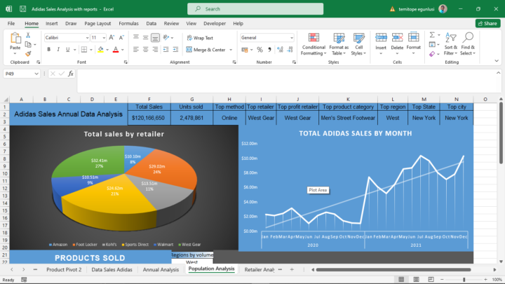Click the Share button

(487, 23)
